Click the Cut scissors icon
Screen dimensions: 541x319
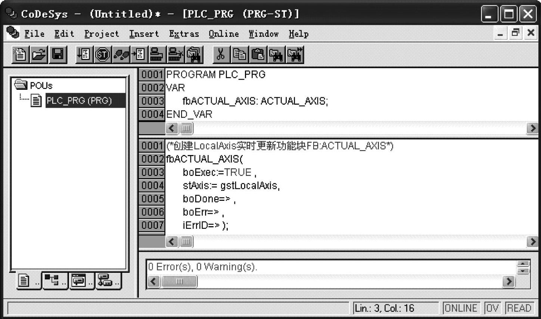221,55
